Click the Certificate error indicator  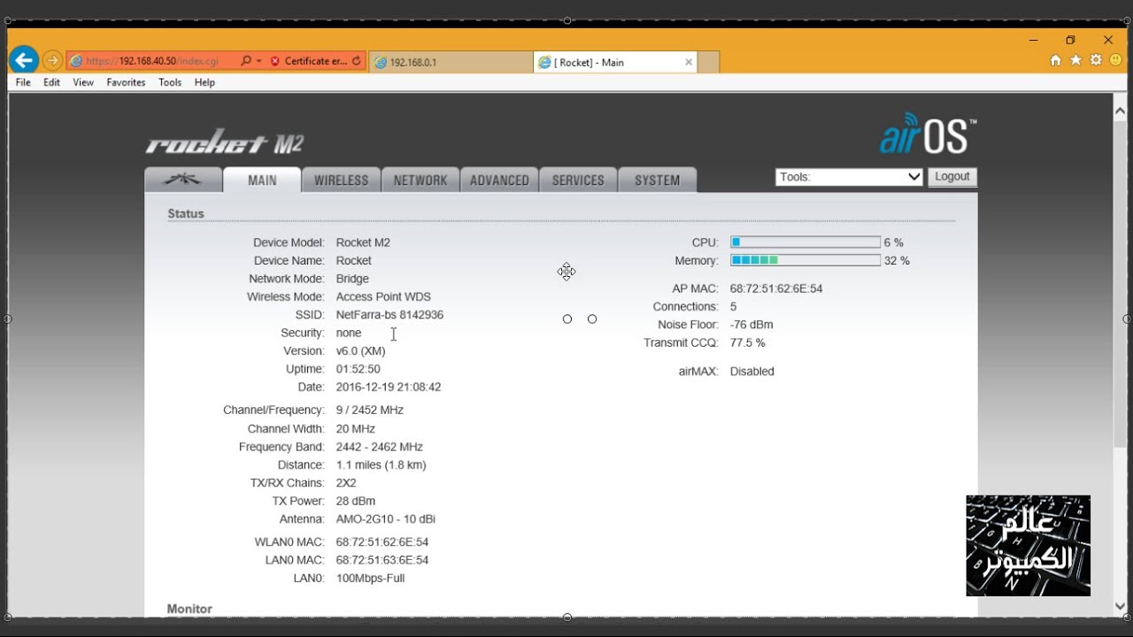coord(308,61)
